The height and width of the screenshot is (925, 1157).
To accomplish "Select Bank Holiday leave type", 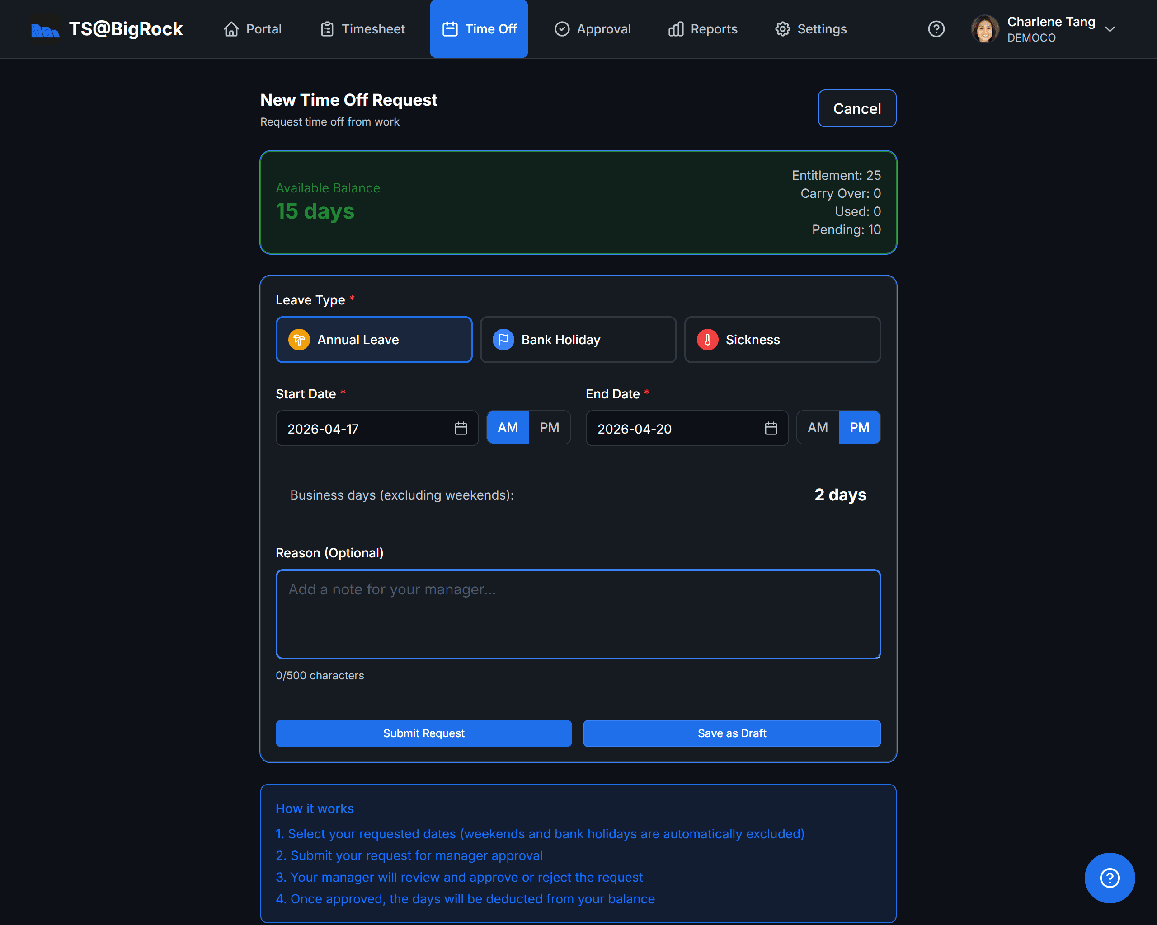I will click(x=578, y=340).
